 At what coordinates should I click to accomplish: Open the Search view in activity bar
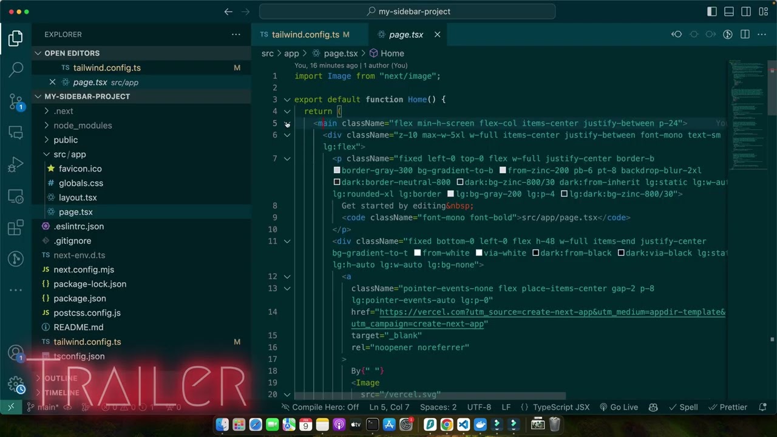point(16,69)
